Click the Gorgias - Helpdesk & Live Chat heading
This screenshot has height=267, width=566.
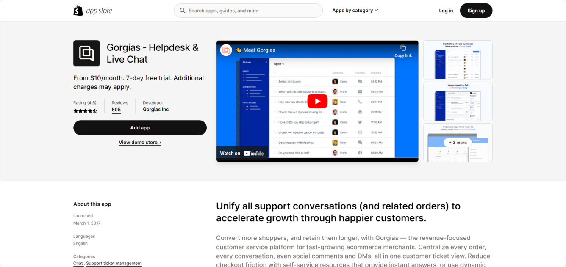[x=153, y=53]
